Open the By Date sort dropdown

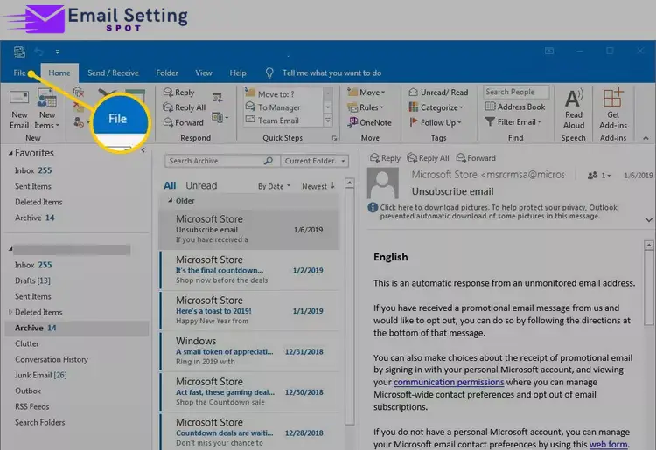tap(274, 186)
